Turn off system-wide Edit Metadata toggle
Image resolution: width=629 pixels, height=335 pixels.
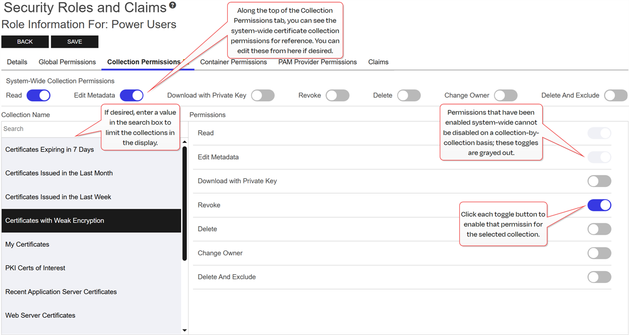(132, 95)
